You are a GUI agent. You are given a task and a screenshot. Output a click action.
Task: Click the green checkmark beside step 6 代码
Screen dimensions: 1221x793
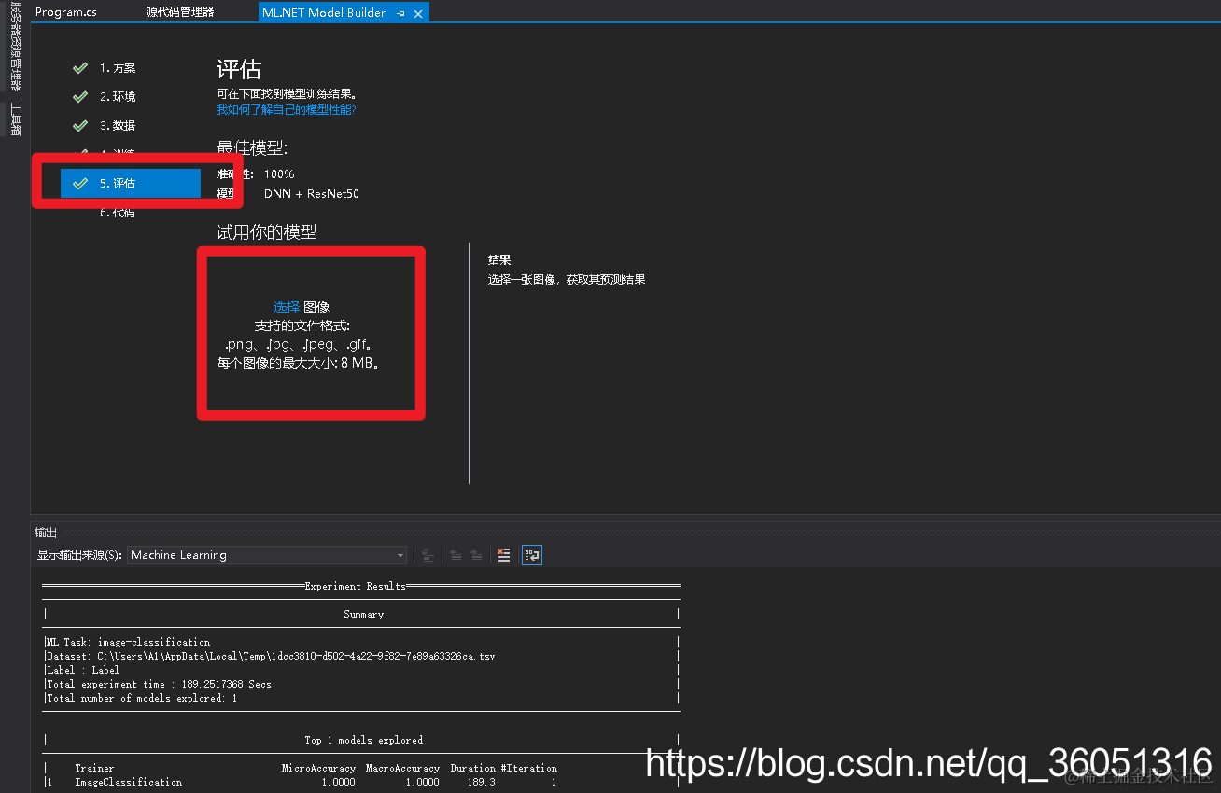[x=80, y=212]
